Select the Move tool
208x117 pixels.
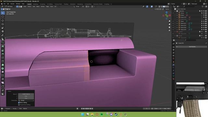pos(3,20)
